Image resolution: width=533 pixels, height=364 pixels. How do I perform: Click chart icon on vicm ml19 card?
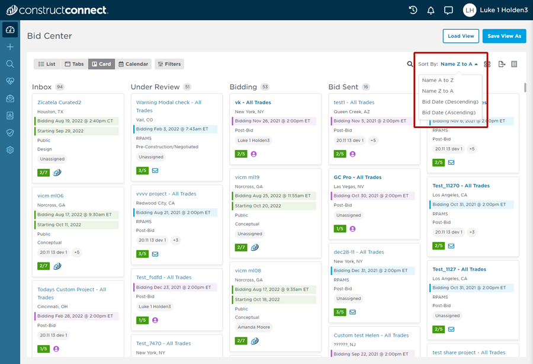(x=255, y=247)
